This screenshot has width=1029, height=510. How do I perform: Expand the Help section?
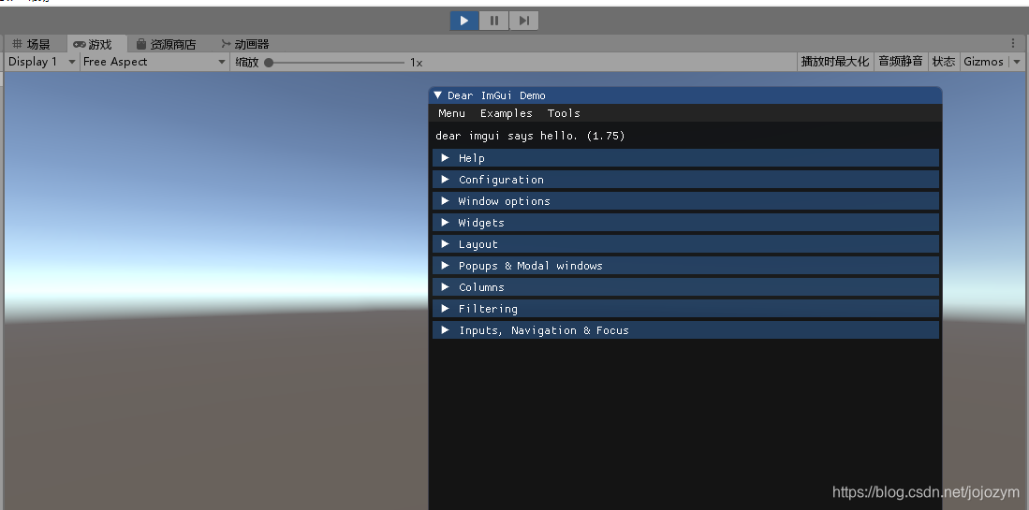point(685,158)
